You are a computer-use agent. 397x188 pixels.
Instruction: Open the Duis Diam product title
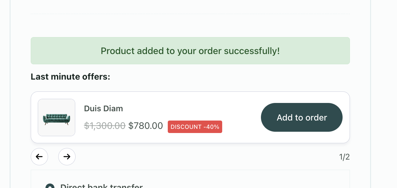[x=103, y=108]
